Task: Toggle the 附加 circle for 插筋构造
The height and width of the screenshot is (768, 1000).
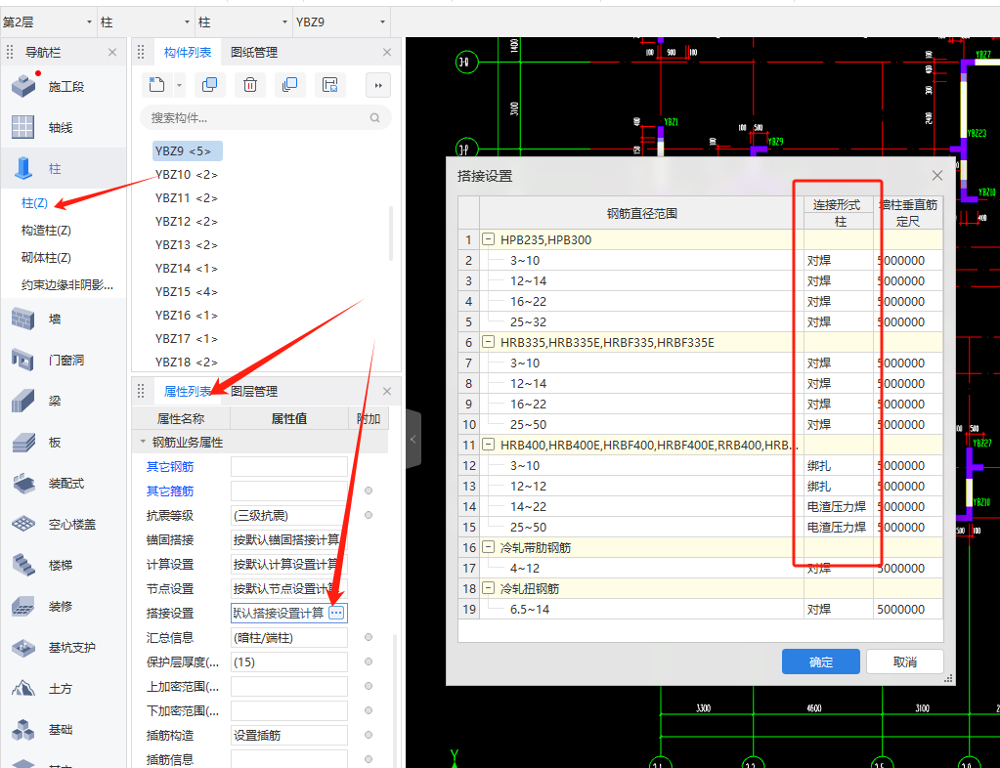Action: pyautogui.click(x=369, y=735)
